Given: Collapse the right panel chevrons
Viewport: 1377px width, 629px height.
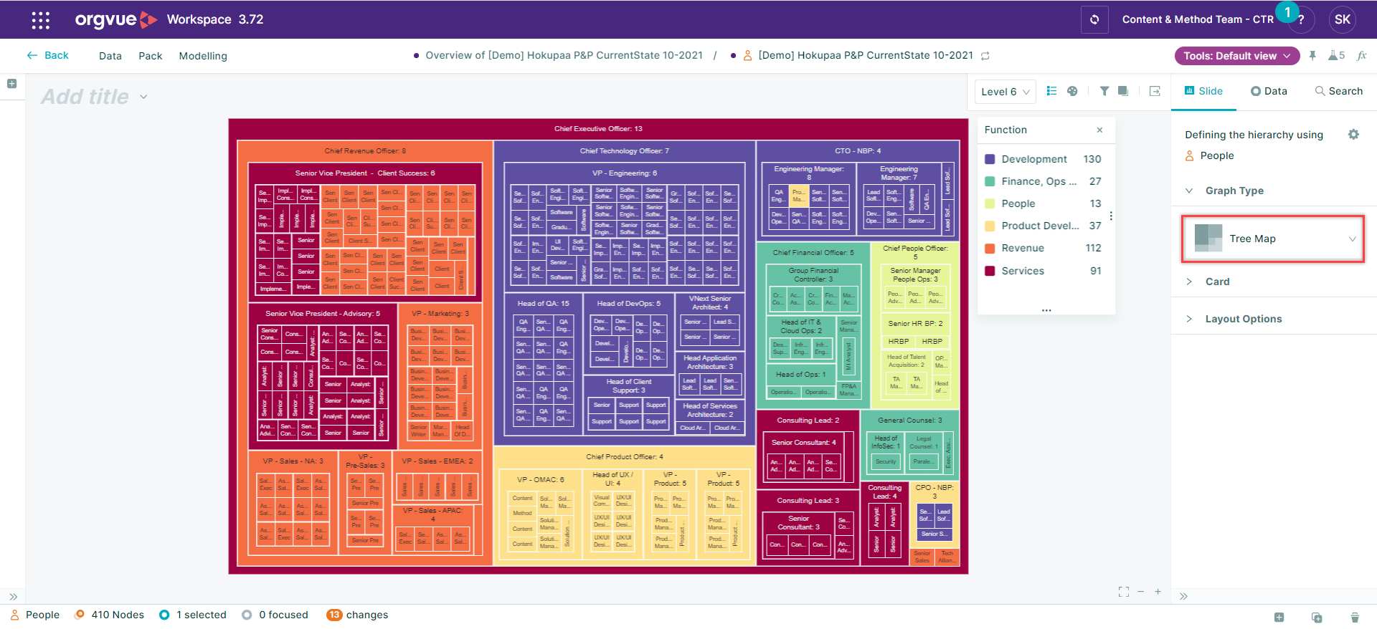Looking at the screenshot, I should click(x=1183, y=596).
